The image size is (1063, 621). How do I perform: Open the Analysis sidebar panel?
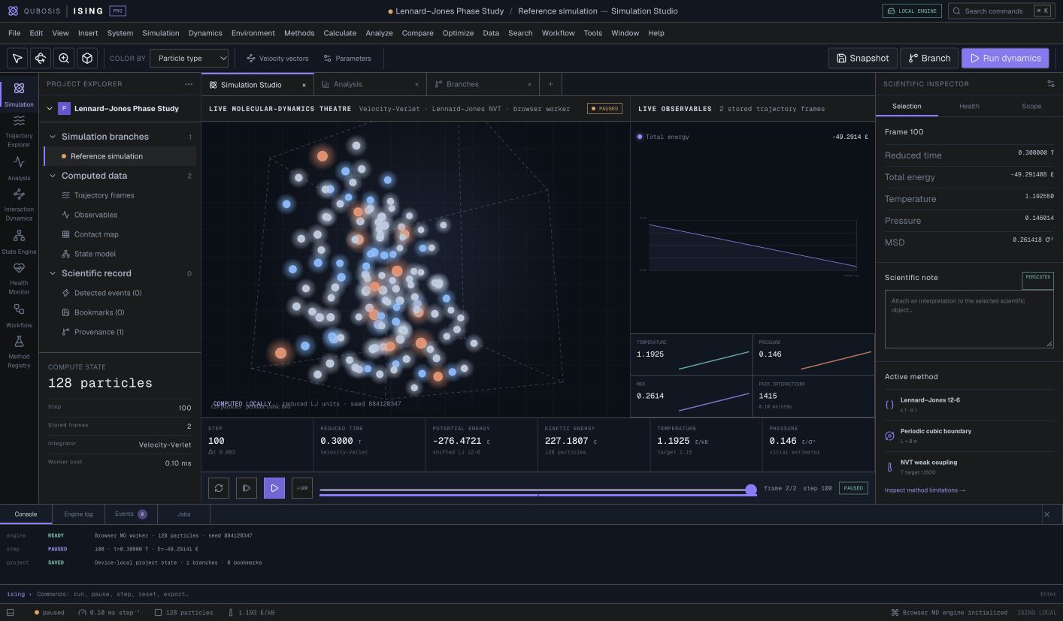click(x=19, y=168)
